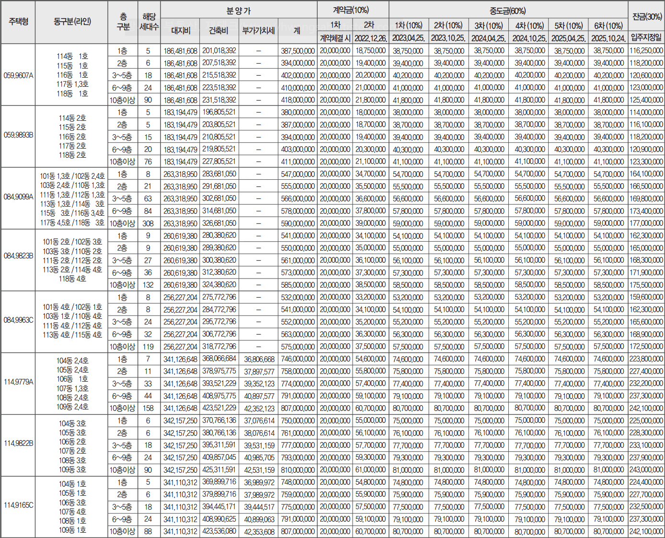Image resolution: width=665 pixels, height=538 pixels.
Task: Click balance amount 177,000,000
Action: pos(646,223)
